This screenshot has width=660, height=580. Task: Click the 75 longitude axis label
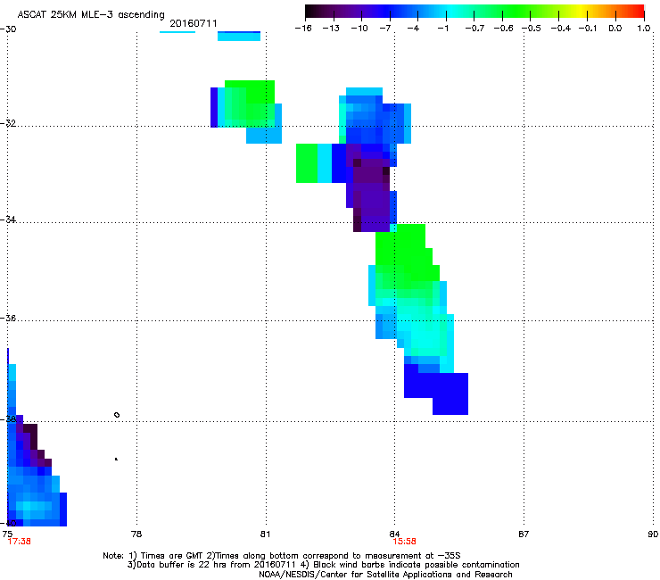(7, 534)
